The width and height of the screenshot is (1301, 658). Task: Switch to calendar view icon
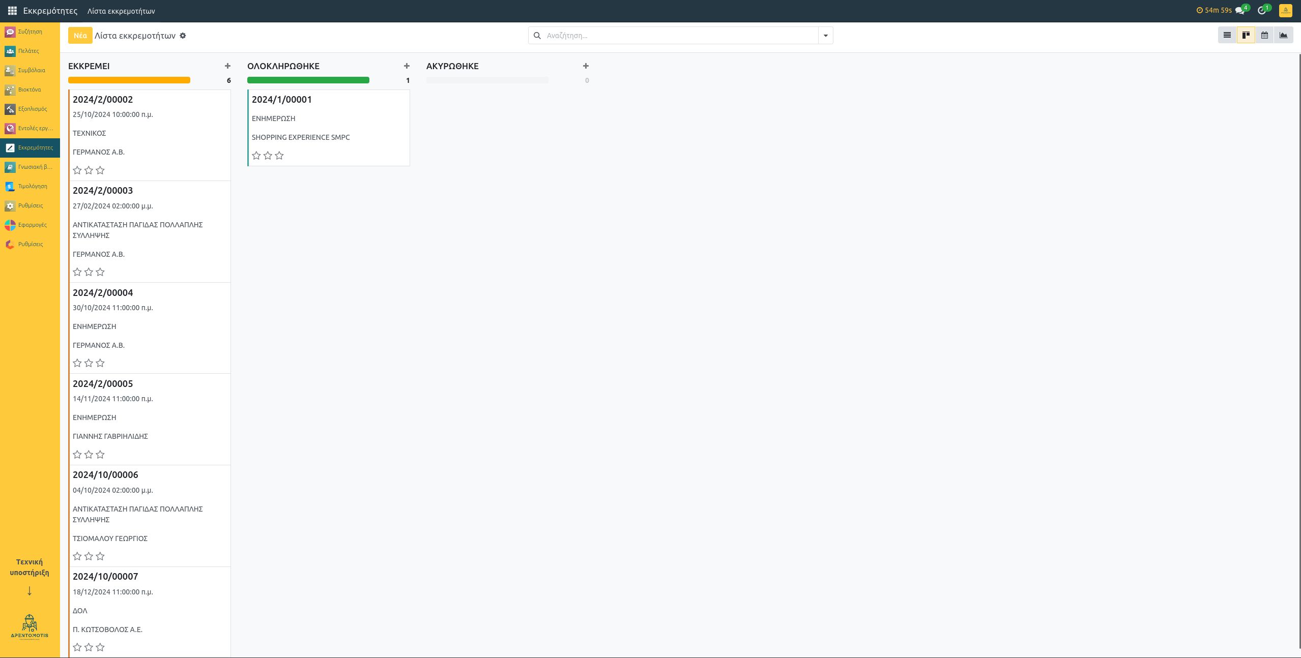1264,35
